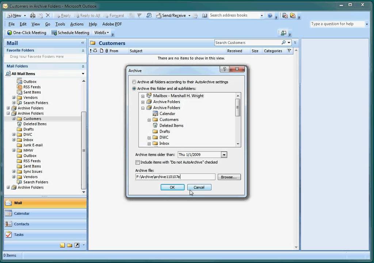Expand Mailbox node in Archive dialog tree
374x263 pixels.
point(143,96)
